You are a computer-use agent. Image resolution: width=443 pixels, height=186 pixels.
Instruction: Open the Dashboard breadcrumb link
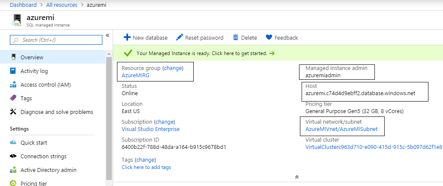23,5
